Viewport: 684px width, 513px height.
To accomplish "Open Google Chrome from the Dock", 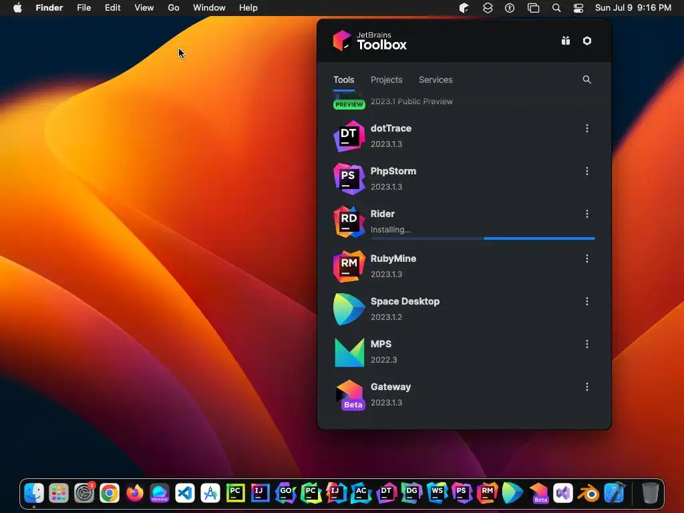I will (x=110, y=493).
